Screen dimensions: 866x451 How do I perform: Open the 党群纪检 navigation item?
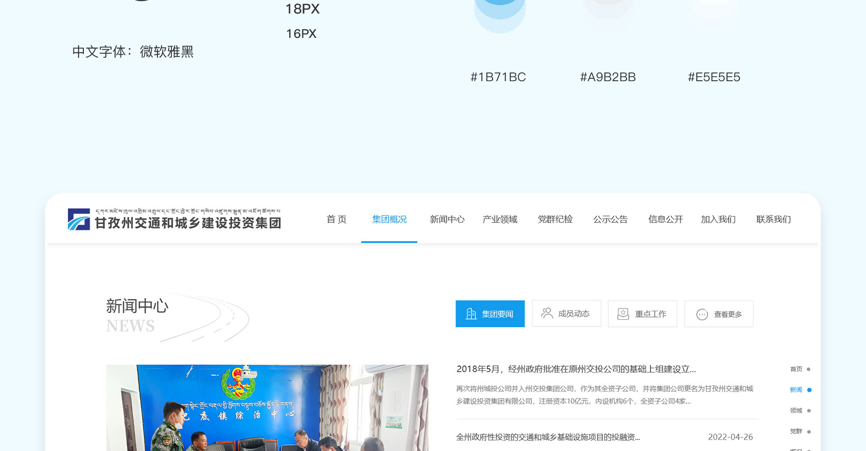[555, 220]
